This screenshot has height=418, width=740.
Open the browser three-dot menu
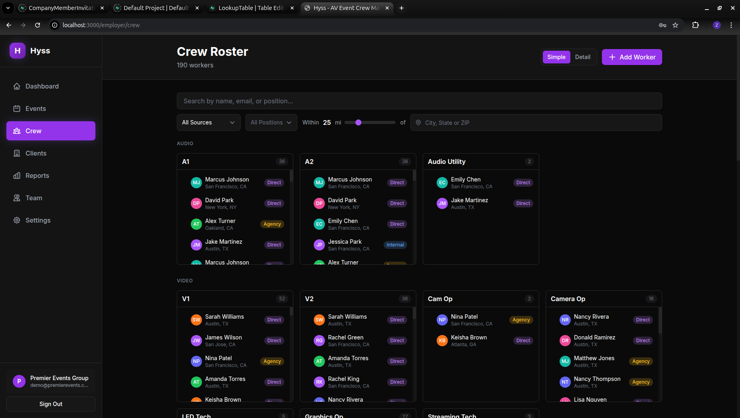(731, 25)
